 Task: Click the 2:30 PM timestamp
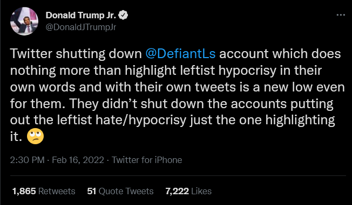coord(28,160)
